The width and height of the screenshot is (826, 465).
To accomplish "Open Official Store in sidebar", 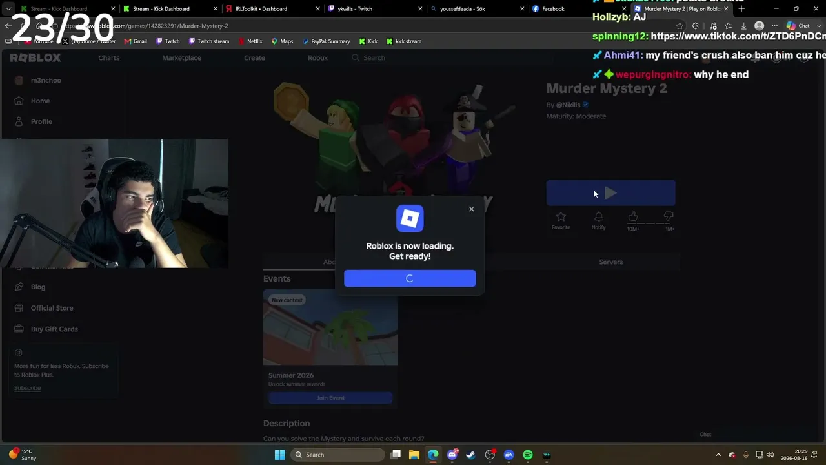I will 52,308.
